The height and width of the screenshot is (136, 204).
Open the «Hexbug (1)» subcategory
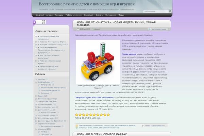click(46, 132)
